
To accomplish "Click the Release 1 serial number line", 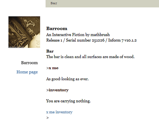I will [x=91, y=40].
